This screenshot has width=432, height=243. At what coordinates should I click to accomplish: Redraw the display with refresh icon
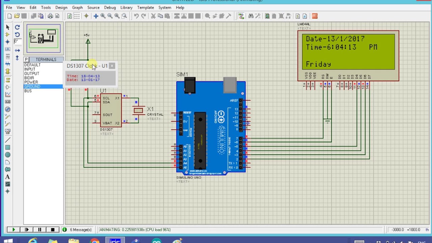click(70, 16)
